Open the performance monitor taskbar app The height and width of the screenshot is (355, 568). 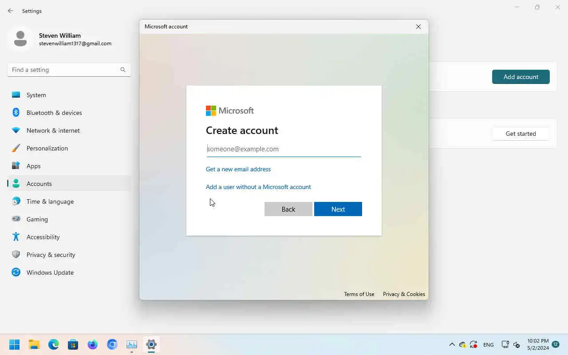132,344
